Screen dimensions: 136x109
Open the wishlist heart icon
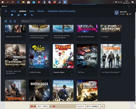pos(25,15)
